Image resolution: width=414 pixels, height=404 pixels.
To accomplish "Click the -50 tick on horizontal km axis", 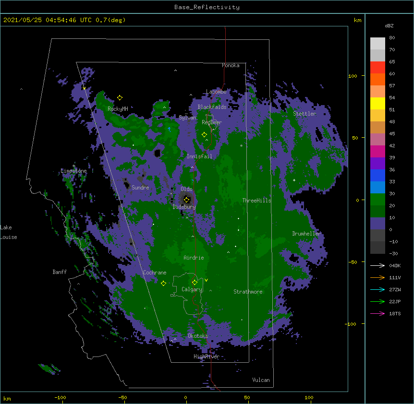I will [x=122, y=397].
